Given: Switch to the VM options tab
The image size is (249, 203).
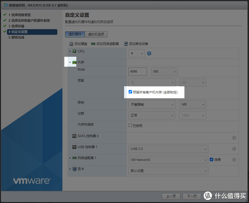Looking at the screenshot, I should click(x=96, y=34).
